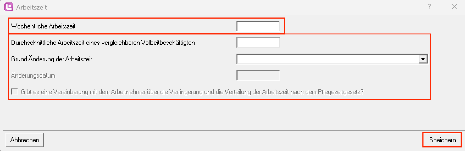Click the Wöchentliche Arbeitszeit input field
465x151 pixels.
258,26
